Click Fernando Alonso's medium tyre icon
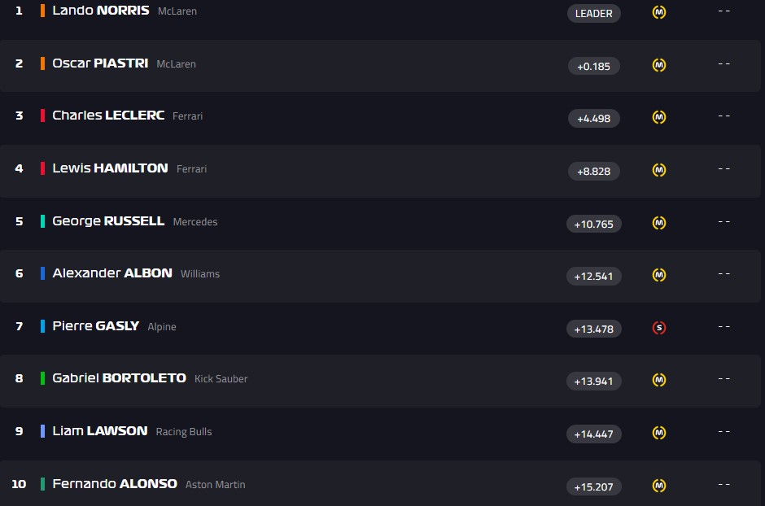This screenshot has width=765, height=506. click(x=659, y=486)
